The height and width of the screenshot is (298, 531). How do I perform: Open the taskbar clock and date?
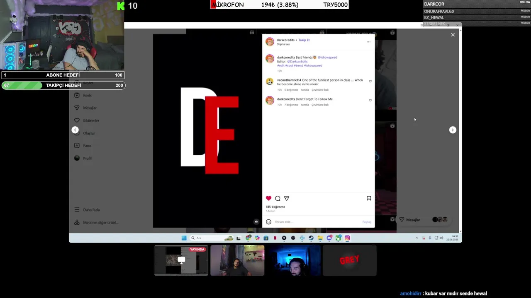[x=453, y=238]
